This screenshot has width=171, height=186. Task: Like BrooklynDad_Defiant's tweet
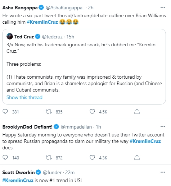[x=92, y=158]
